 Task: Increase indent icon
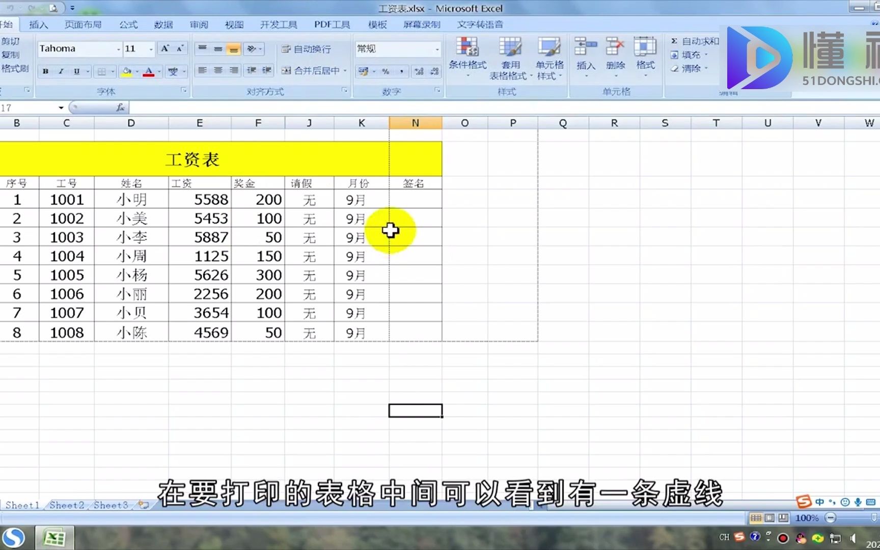[267, 70]
